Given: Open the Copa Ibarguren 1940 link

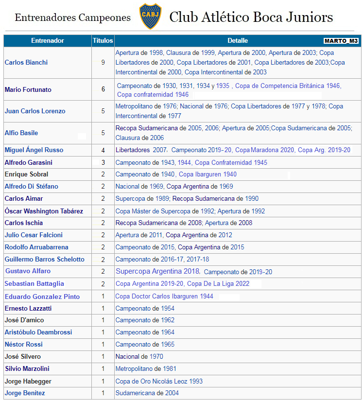Looking at the screenshot, I should click(208, 175).
